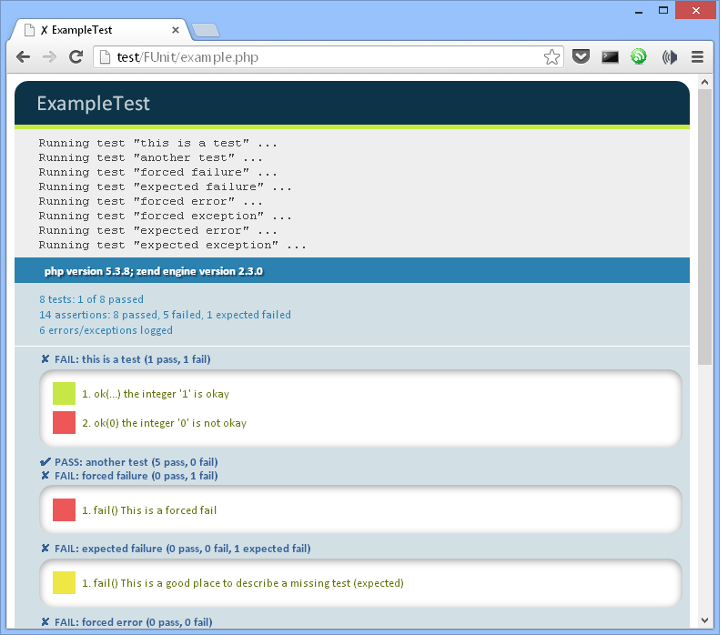
Task: Open the Chrome hamburger menu
Action: point(697,57)
